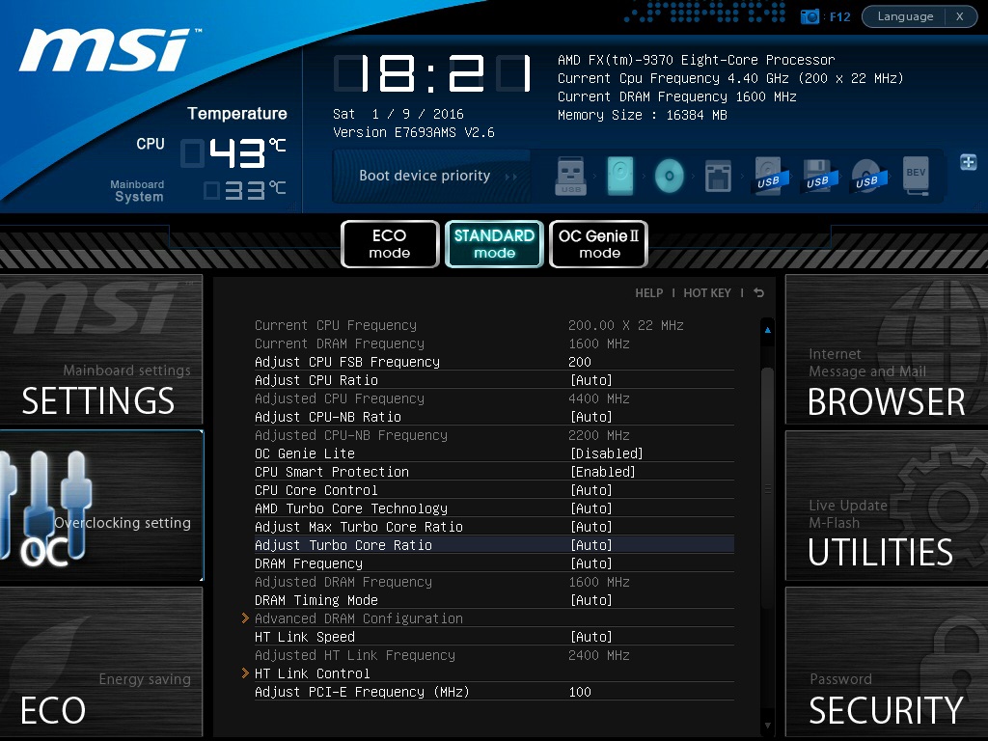Open HT Link Speed [Auto] option

tap(591, 637)
